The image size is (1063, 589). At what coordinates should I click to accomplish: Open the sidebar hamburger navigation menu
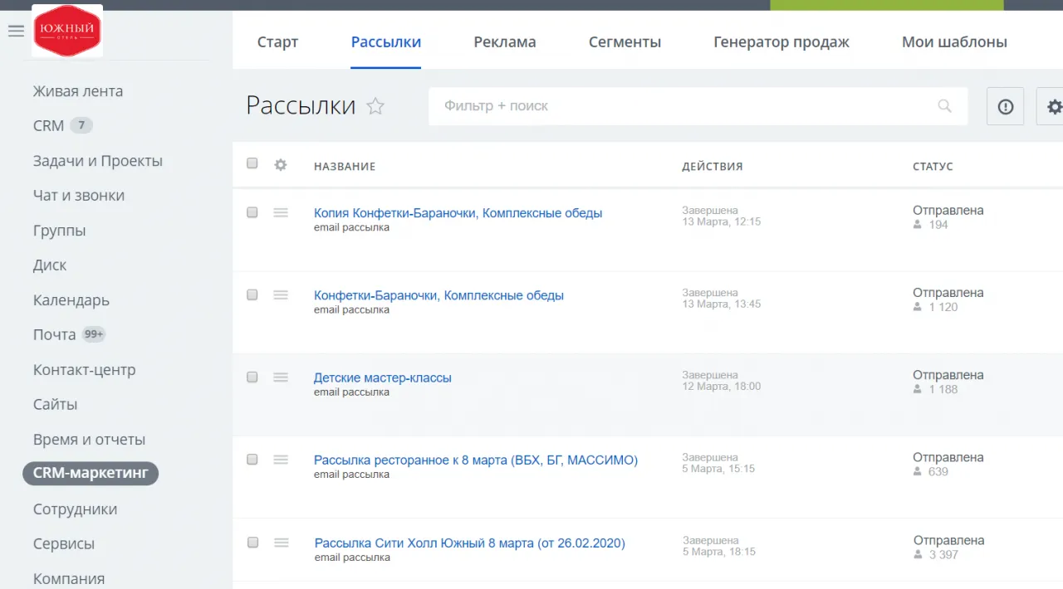[15, 32]
